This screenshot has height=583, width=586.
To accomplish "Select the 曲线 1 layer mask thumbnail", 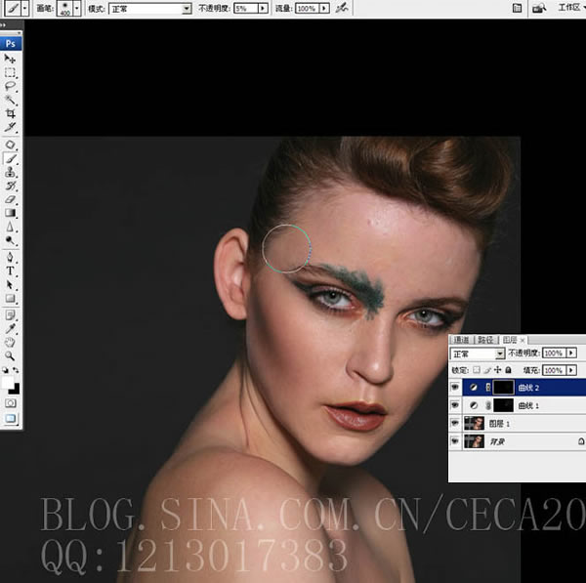I will (x=503, y=405).
